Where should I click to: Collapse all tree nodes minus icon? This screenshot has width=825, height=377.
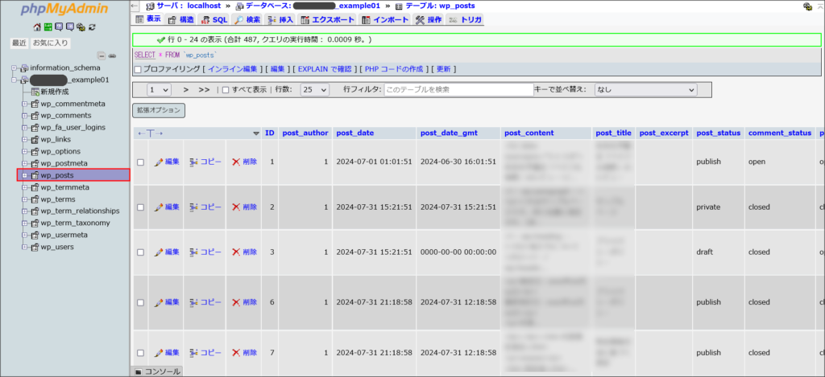[102, 55]
